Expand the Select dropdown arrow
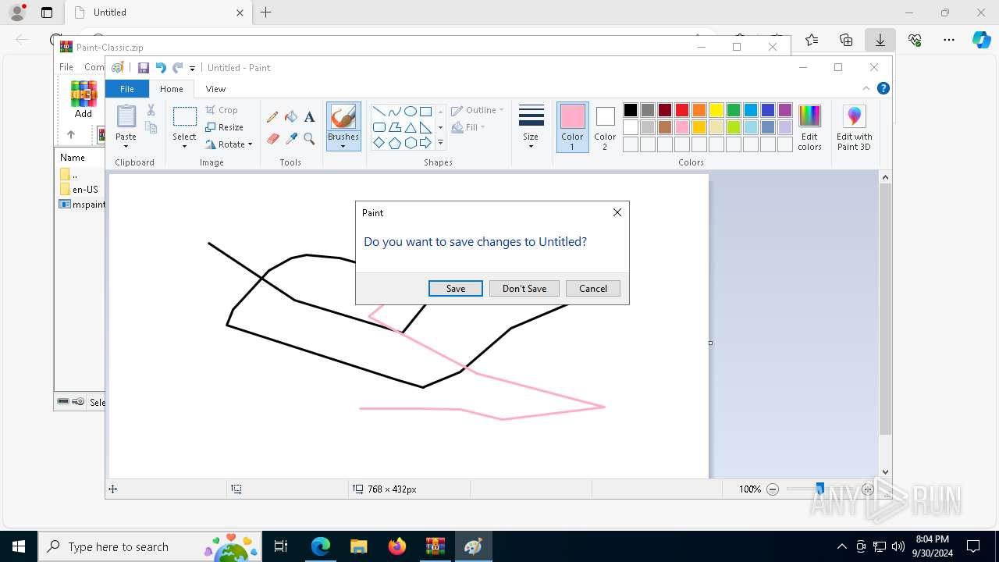This screenshot has width=999, height=562. click(184, 146)
